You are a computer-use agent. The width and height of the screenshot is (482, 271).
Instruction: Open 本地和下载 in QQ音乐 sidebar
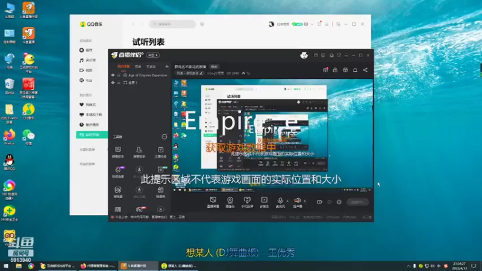pos(91,114)
